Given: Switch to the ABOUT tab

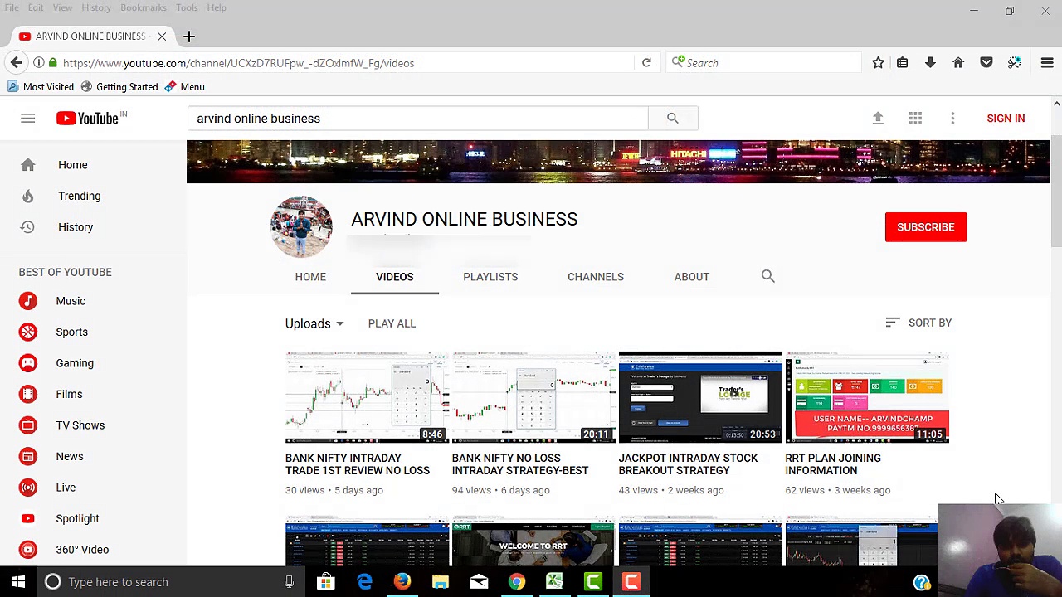Looking at the screenshot, I should click(x=692, y=277).
